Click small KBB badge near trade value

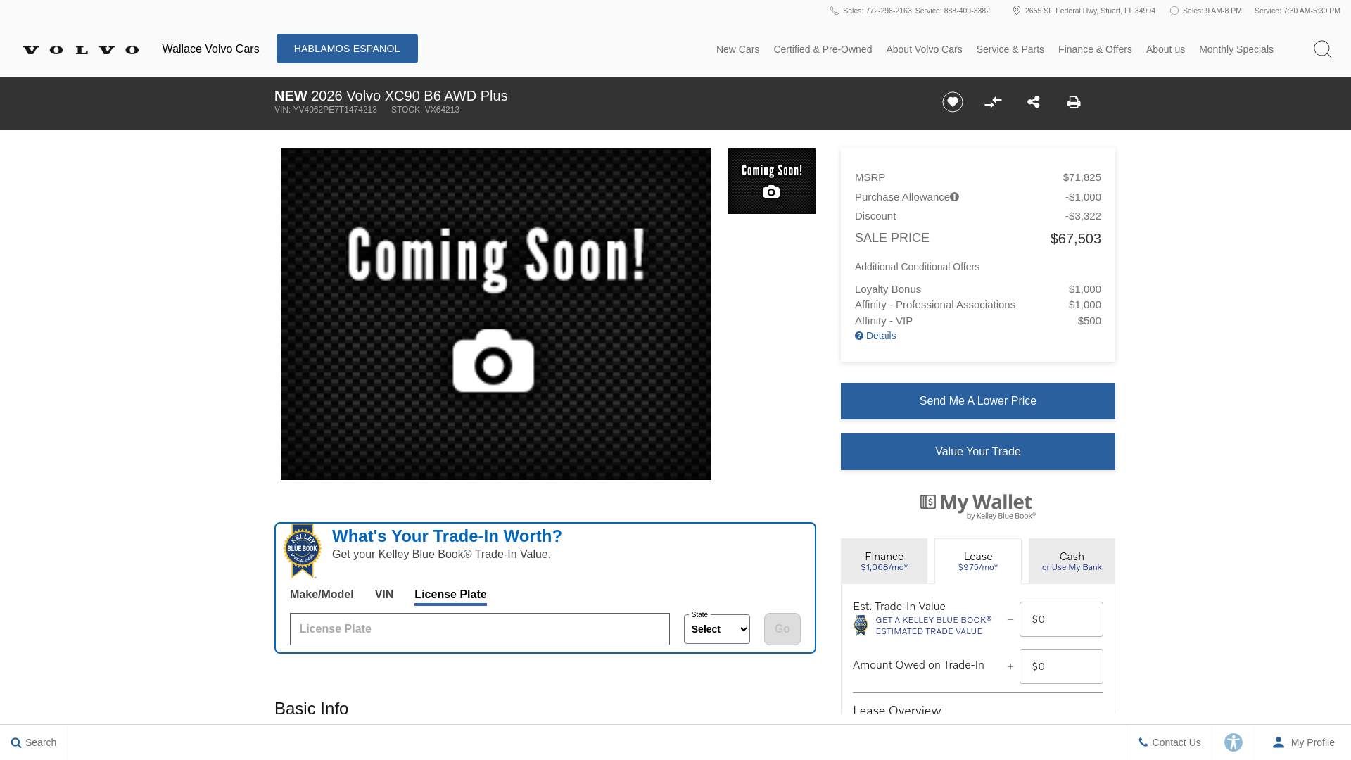[x=861, y=625]
